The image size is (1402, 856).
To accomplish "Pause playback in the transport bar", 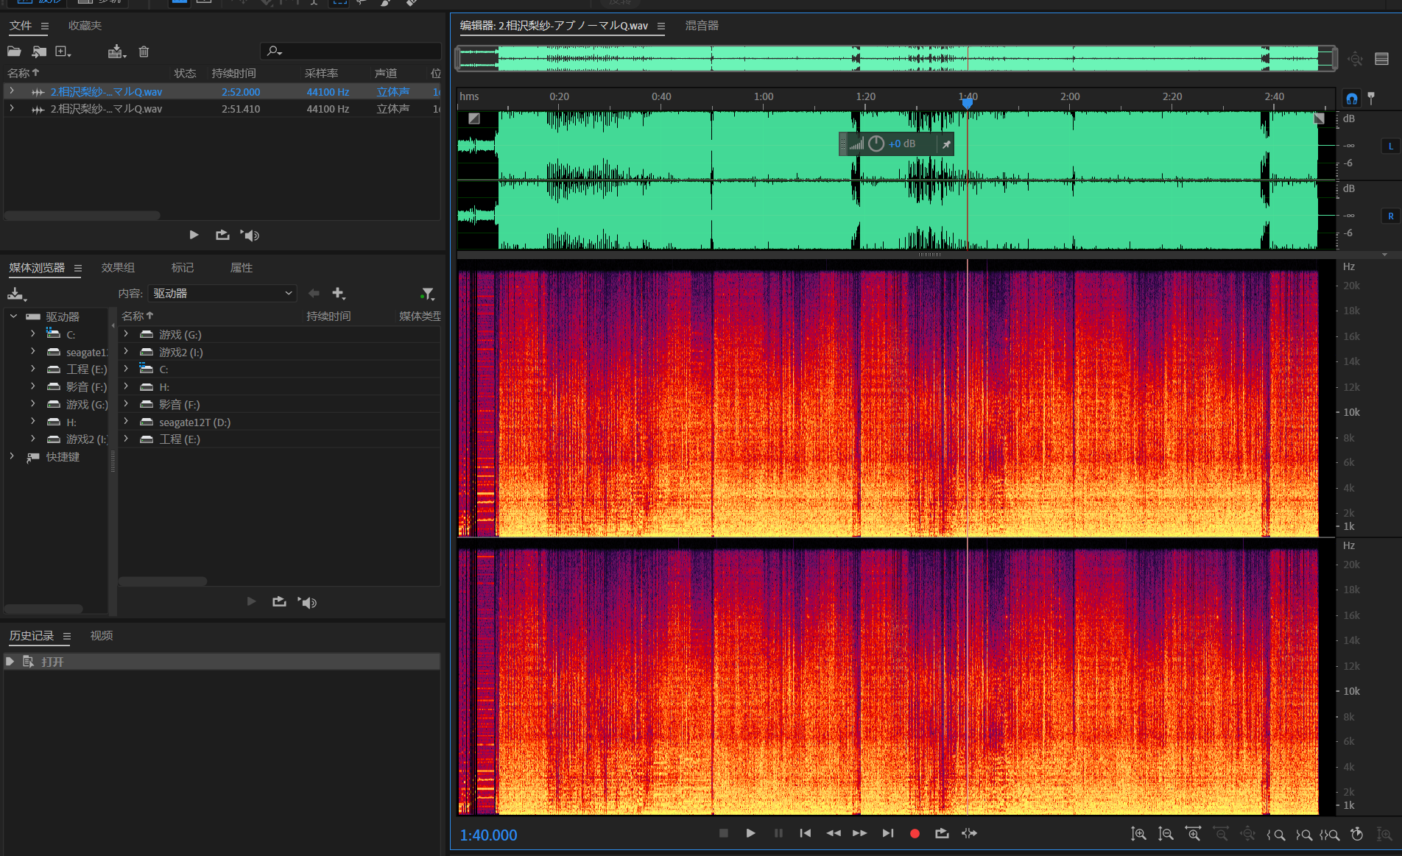I will click(778, 833).
